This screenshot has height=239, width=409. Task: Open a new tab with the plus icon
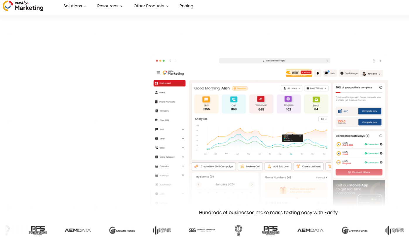[381, 61]
